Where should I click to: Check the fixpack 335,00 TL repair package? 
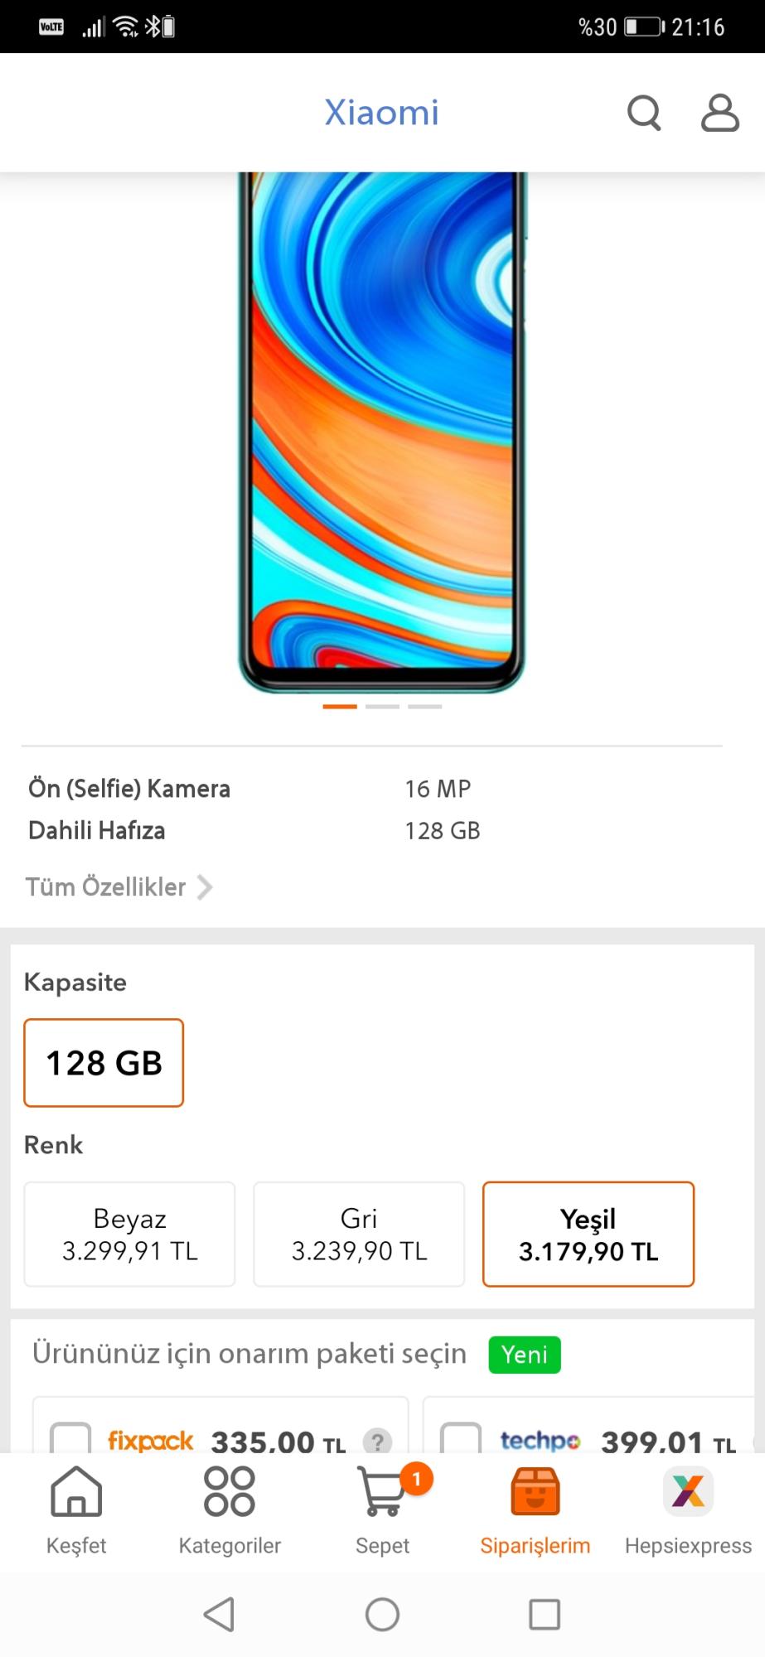tap(70, 1438)
